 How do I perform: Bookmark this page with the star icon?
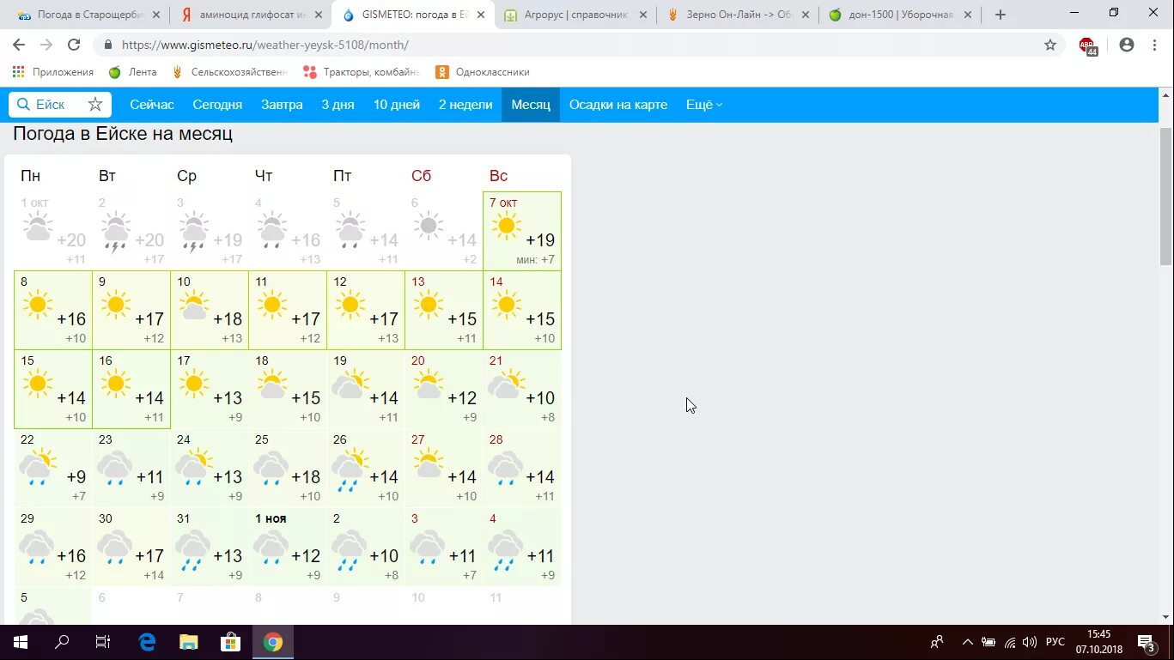point(1050,45)
